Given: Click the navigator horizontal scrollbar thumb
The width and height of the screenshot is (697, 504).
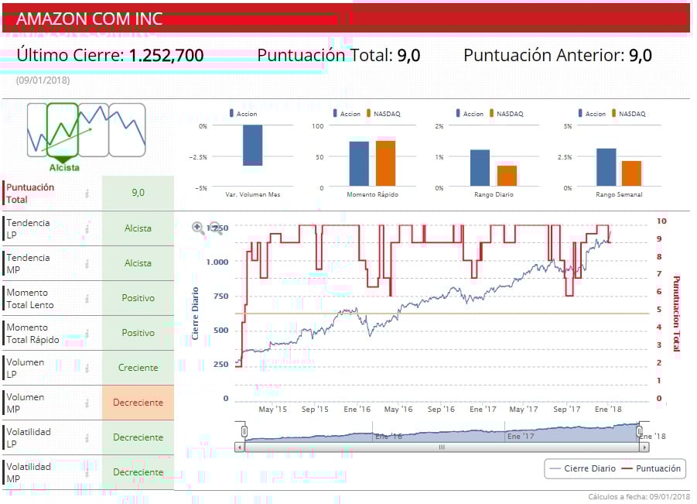Looking at the screenshot, I should 442,447.
